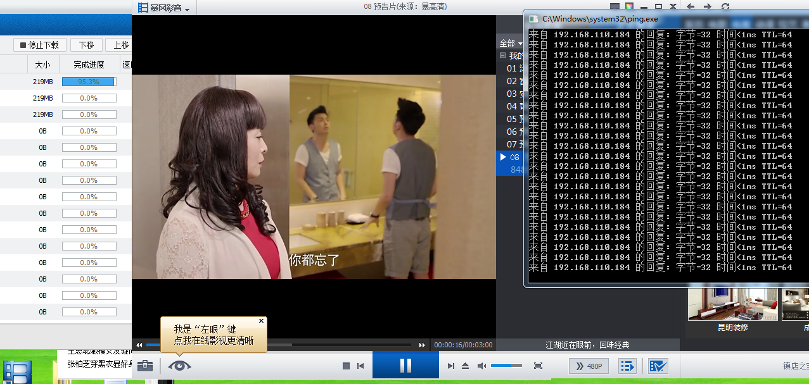Open the 暴风影音 main menu dropdown

click(x=164, y=8)
